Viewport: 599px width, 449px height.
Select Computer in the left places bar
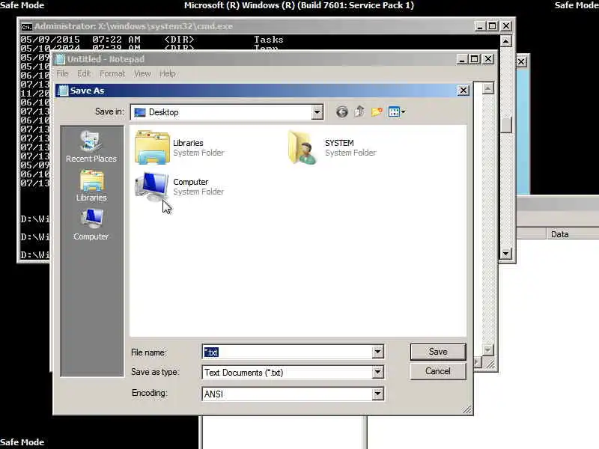click(x=91, y=224)
